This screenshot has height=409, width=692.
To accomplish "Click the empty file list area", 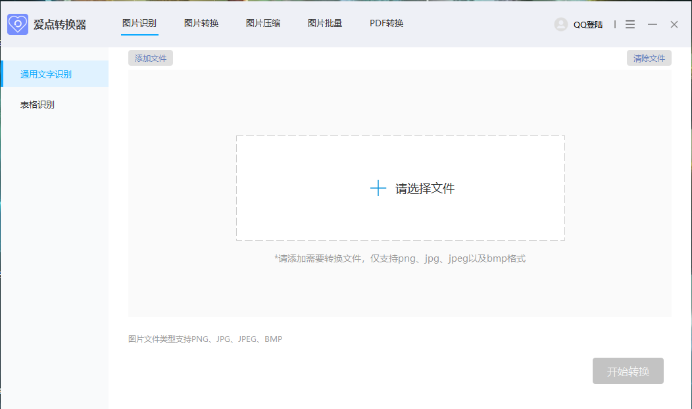I will point(400,296).
